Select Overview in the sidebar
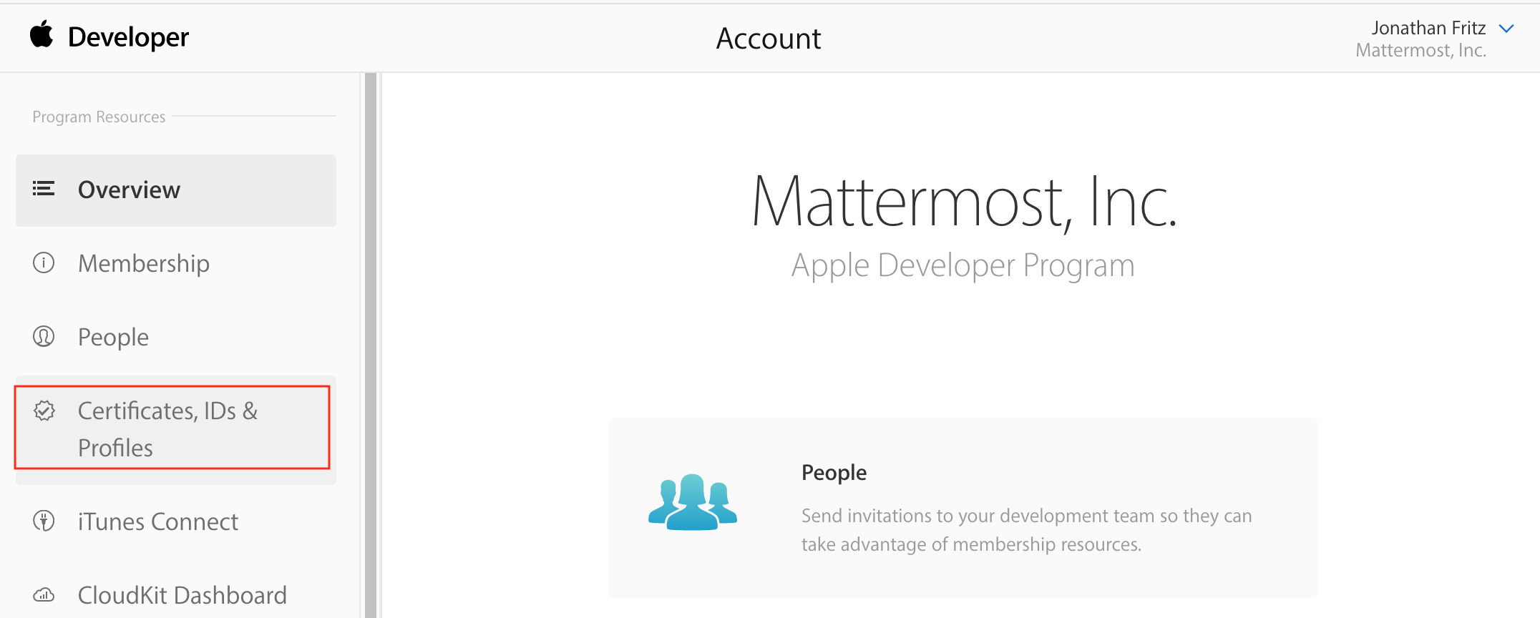 coord(129,190)
